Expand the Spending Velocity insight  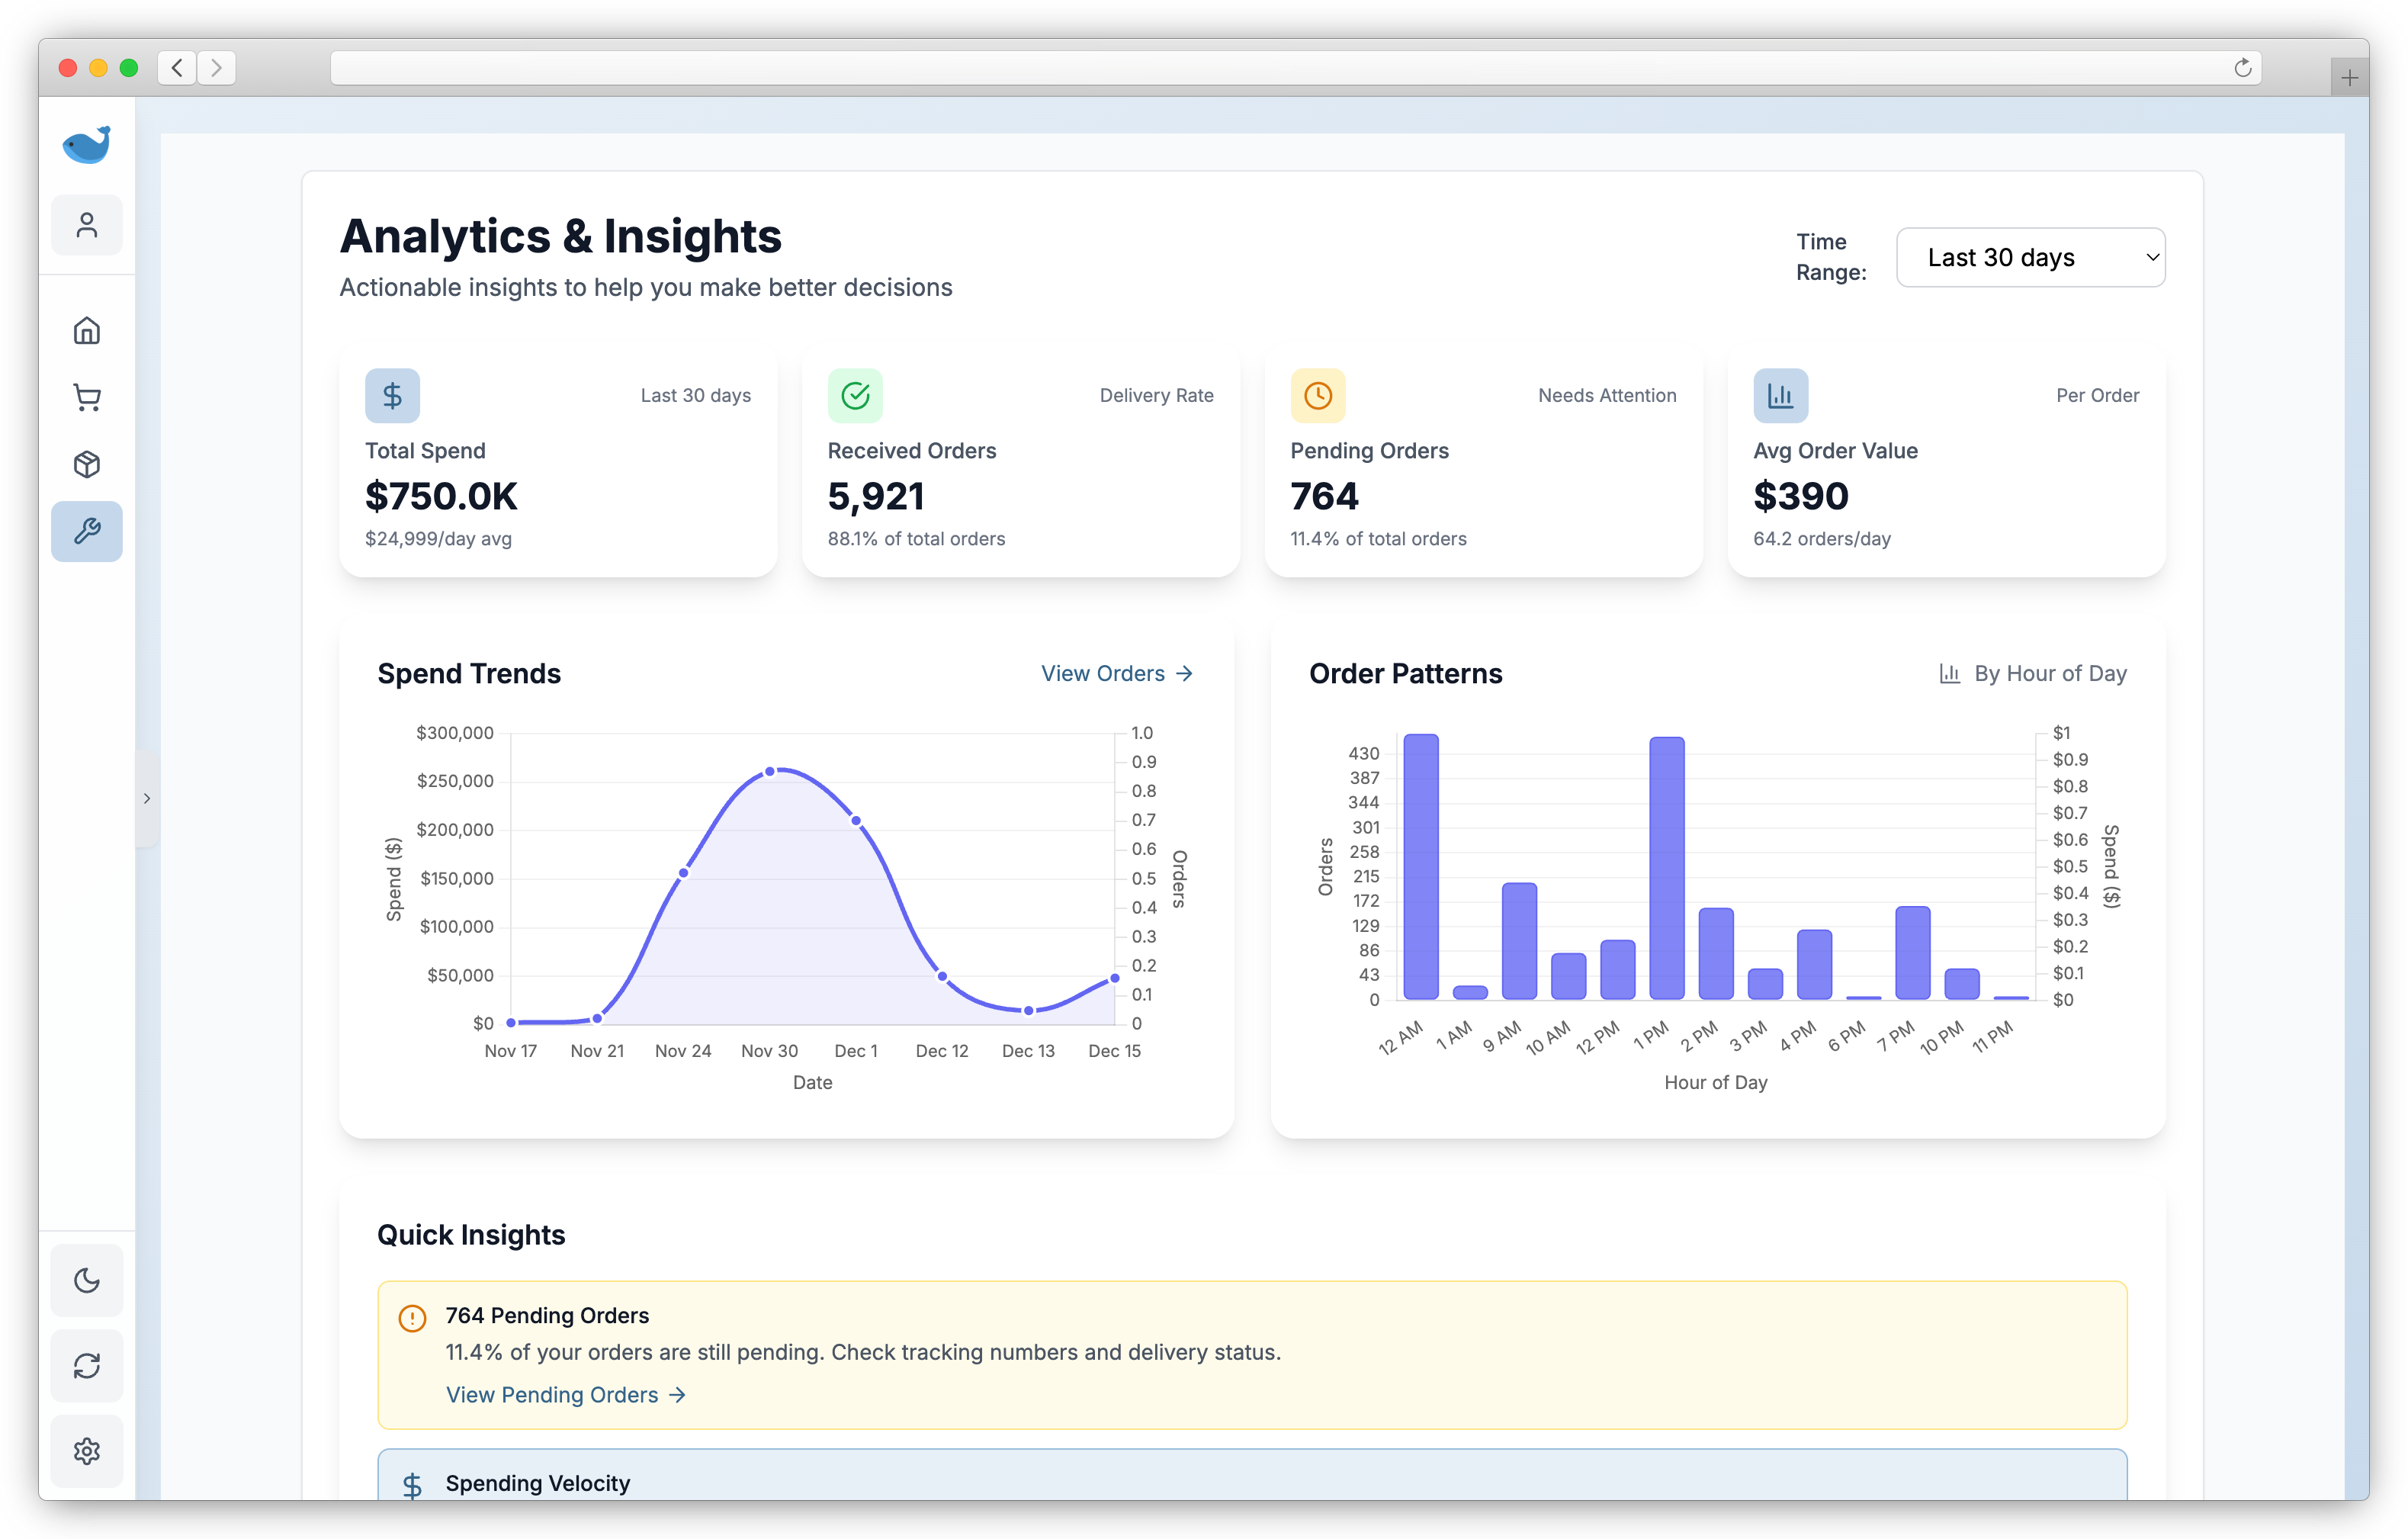point(538,1483)
